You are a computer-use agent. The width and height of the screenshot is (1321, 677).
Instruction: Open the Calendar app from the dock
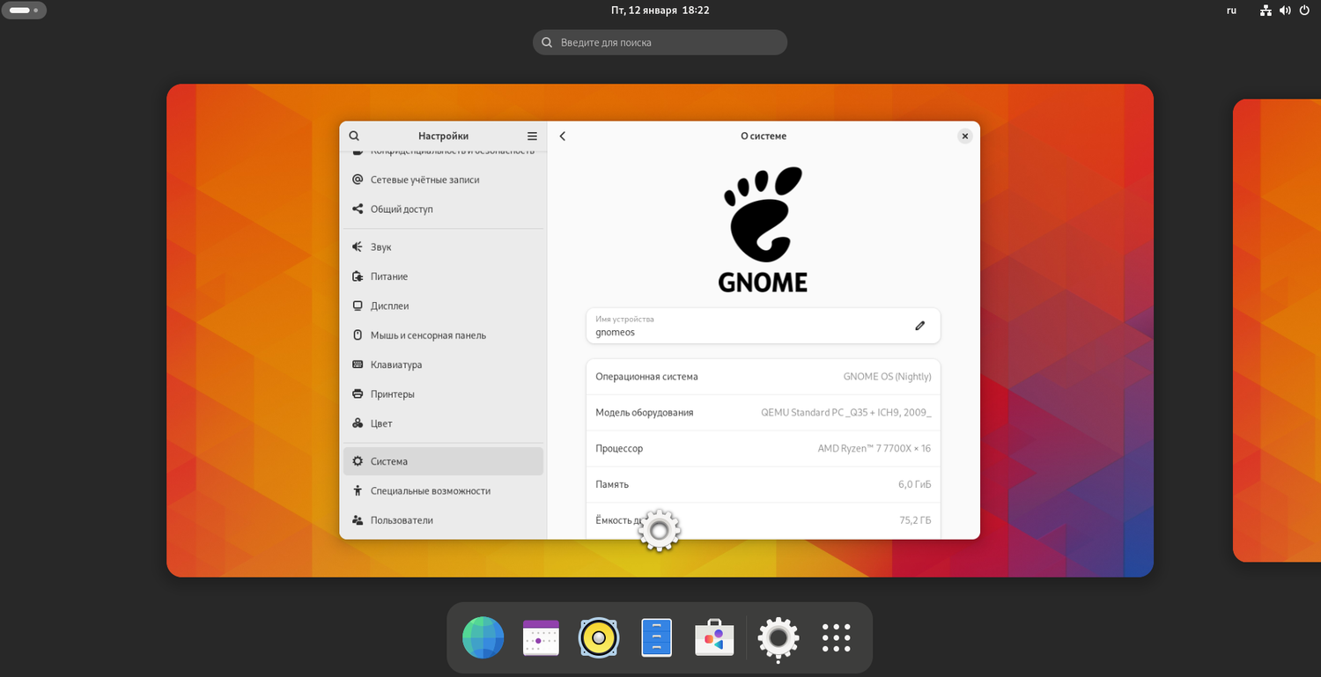tap(541, 637)
